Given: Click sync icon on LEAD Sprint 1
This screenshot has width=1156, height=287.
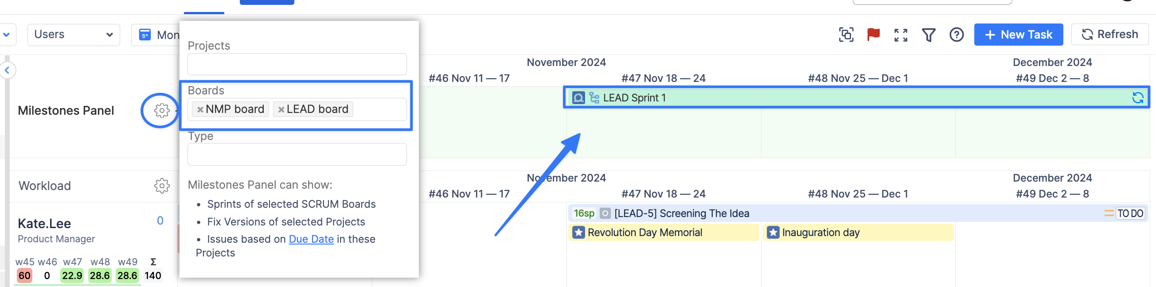Looking at the screenshot, I should pyautogui.click(x=1137, y=98).
